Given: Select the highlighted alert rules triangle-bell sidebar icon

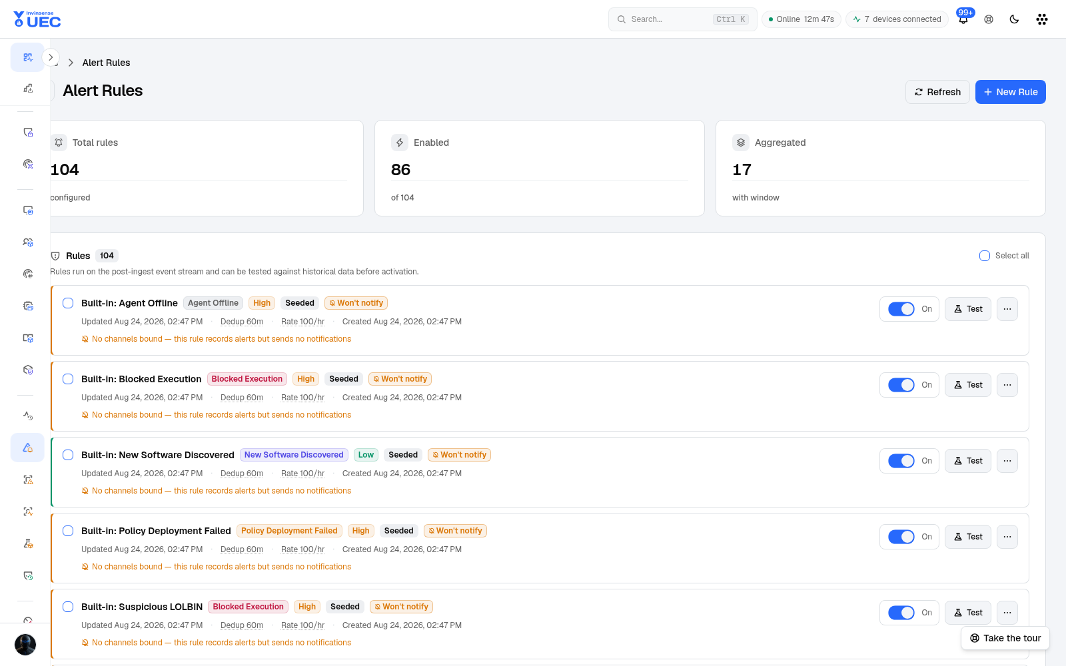Looking at the screenshot, I should click(27, 448).
